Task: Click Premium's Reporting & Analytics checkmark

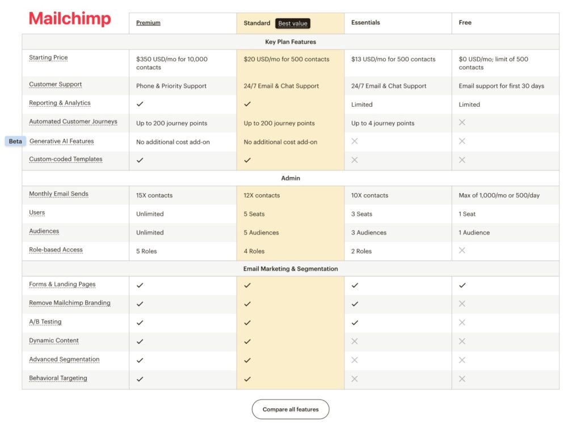Action: 140,104
